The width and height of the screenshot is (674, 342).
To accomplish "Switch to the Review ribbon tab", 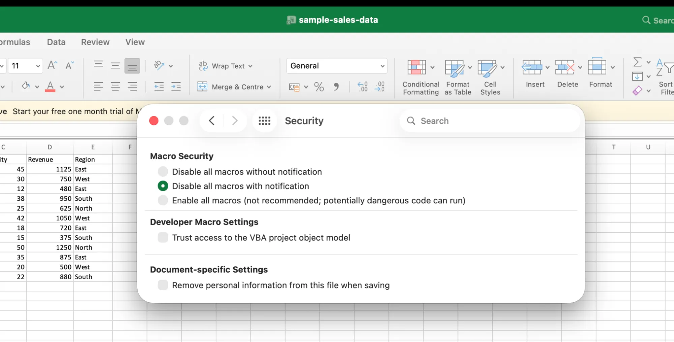I will pyautogui.click(x=95, y=42).
